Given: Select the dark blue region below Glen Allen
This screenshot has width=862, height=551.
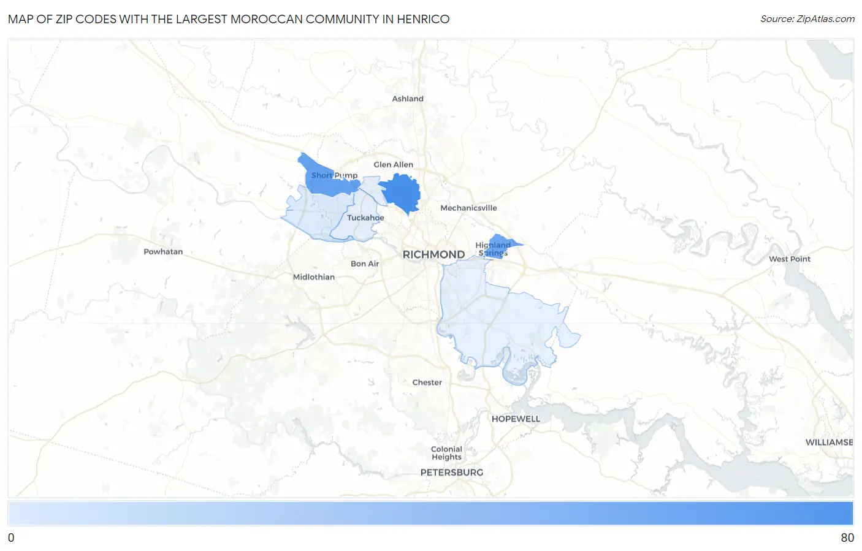Looking at the screenshot, I should point(401,193).
